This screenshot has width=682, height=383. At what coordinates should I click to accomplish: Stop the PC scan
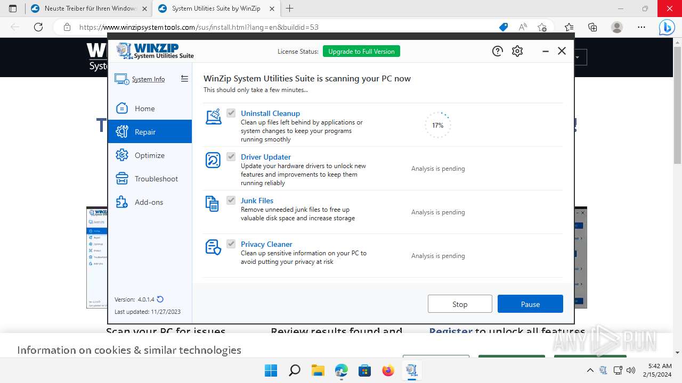460,304
